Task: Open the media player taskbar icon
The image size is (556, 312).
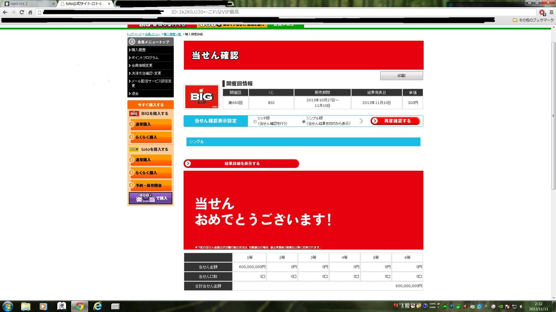Action: [x=43, y=306]
